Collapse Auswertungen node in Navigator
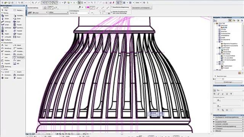Image resolution: width=244 pixels, height=137 pixels. 217,48
